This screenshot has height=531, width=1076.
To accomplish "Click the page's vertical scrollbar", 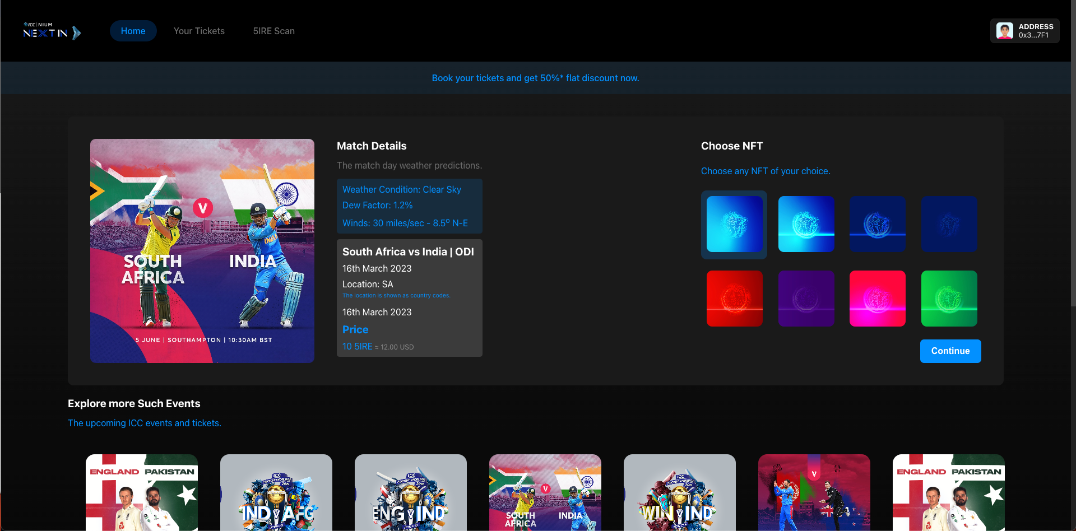I will pyautogui.click(x=1073, y=153).
